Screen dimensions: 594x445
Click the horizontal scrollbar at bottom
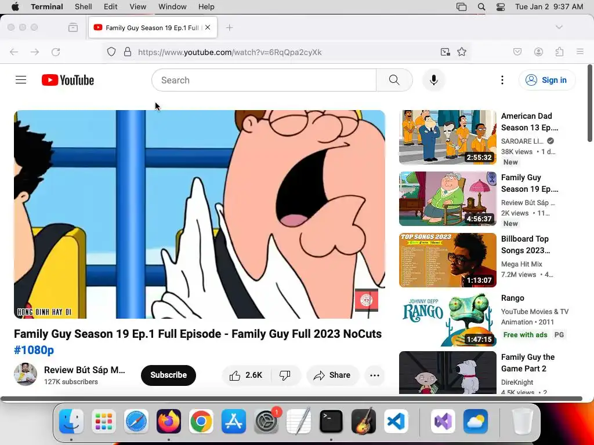291,399
